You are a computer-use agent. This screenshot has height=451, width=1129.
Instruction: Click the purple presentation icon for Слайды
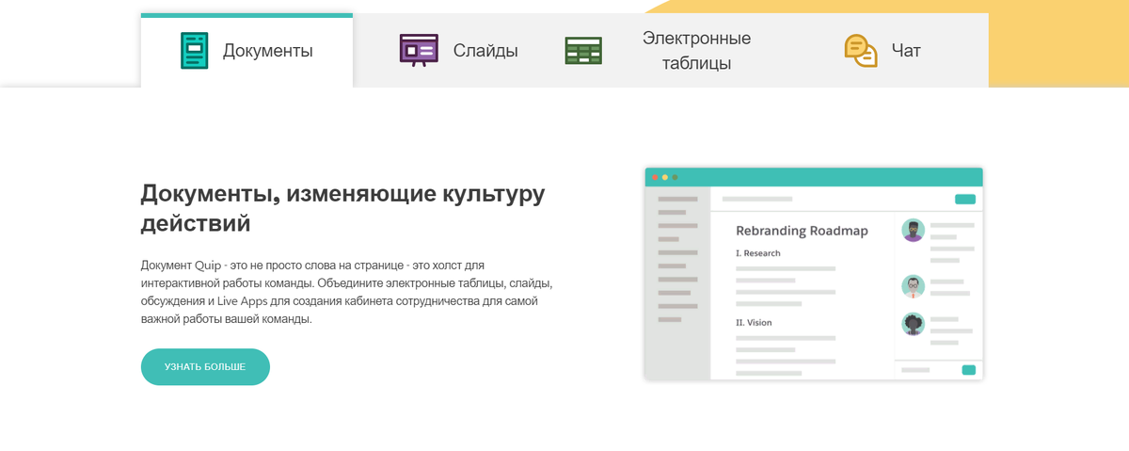click(x=419, y=50)
